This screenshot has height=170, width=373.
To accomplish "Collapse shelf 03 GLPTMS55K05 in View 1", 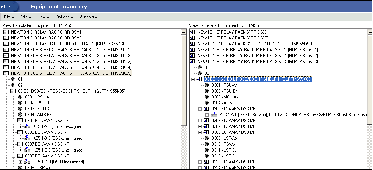I will point(6,91).
